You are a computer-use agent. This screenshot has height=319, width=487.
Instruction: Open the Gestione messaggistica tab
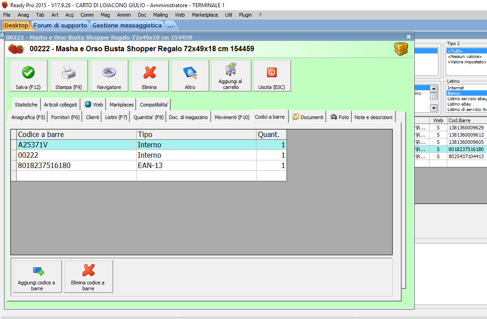click(x=127, y=26)
